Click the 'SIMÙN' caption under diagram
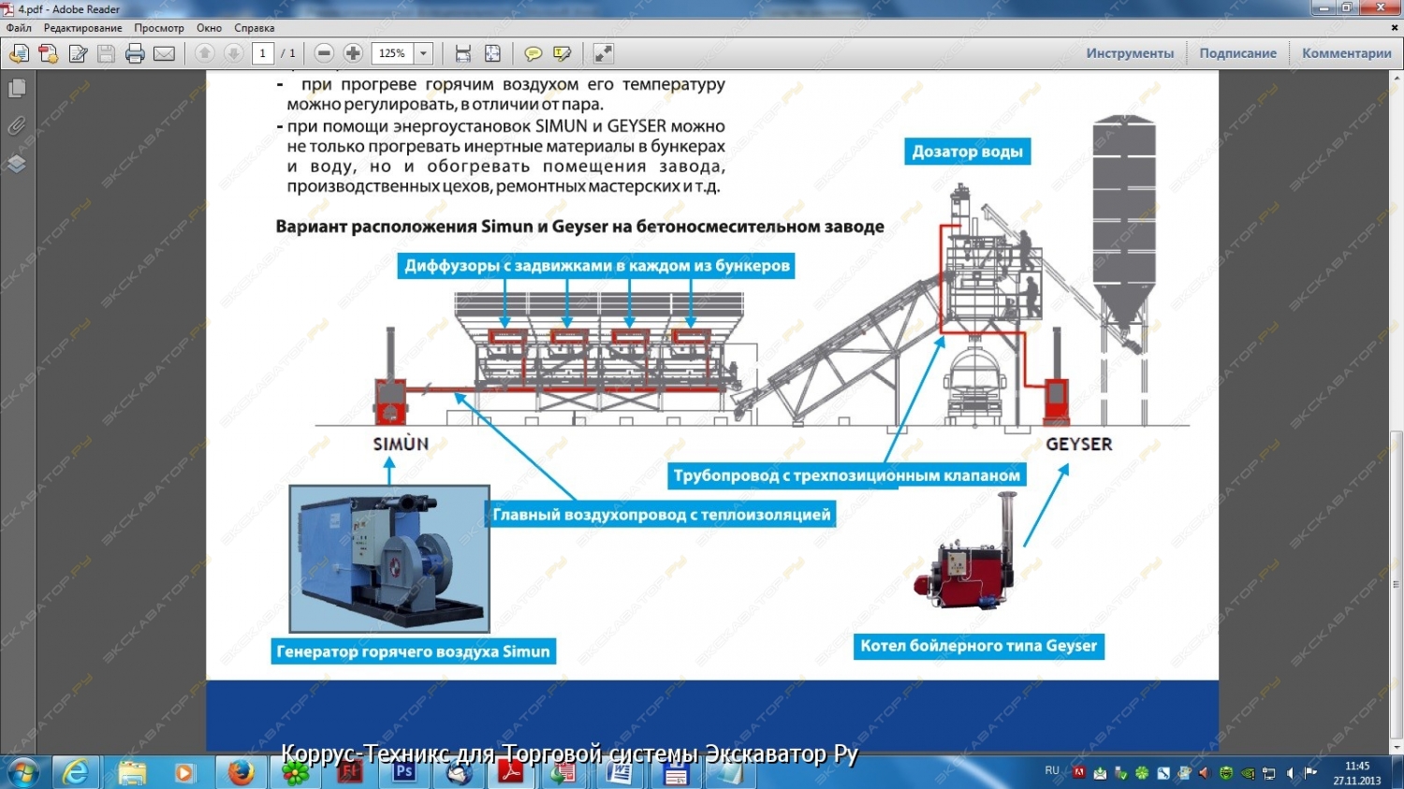 click(401, 444)
